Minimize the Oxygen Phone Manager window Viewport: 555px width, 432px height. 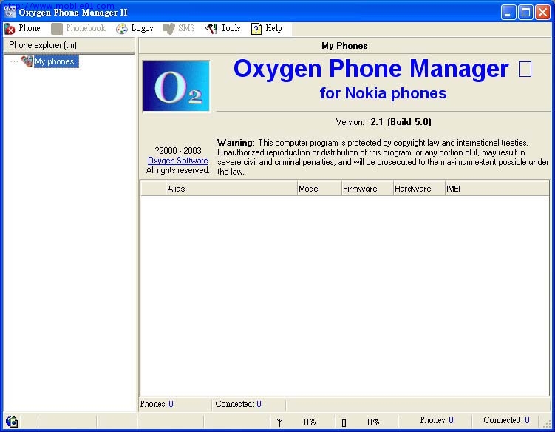pyautogui.click(x=508, y=13)
